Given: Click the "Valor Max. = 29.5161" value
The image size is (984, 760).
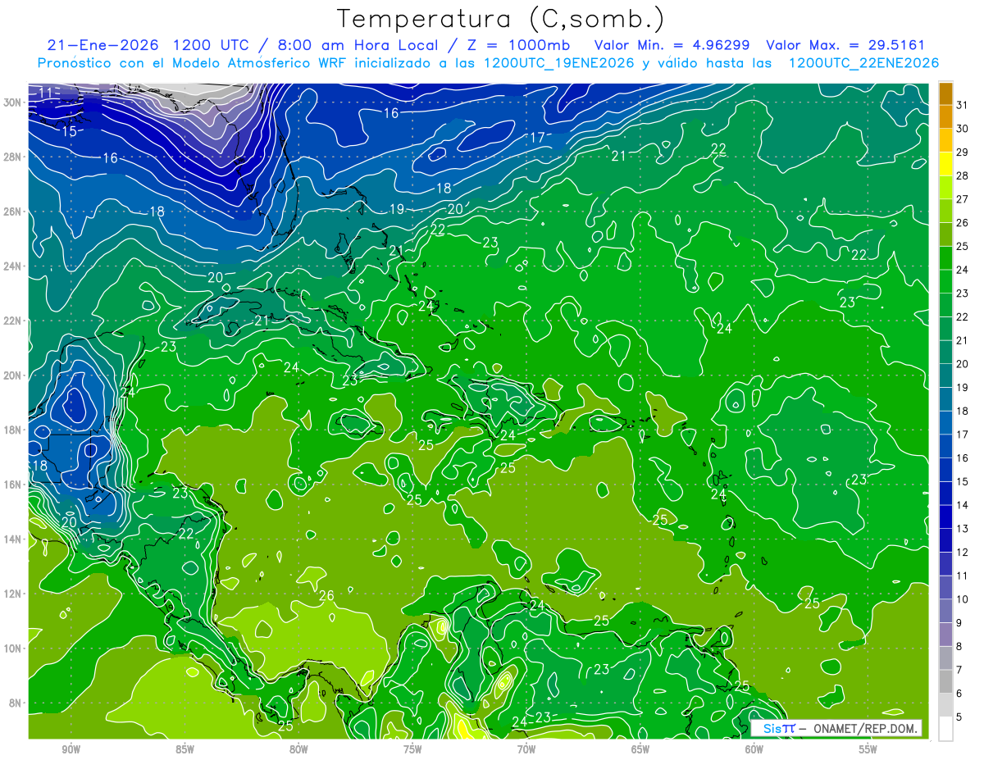Looking at the screenshot, I should click(845, 45).
